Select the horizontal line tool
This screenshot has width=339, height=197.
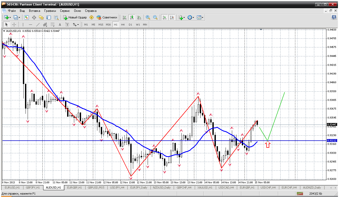30,24
